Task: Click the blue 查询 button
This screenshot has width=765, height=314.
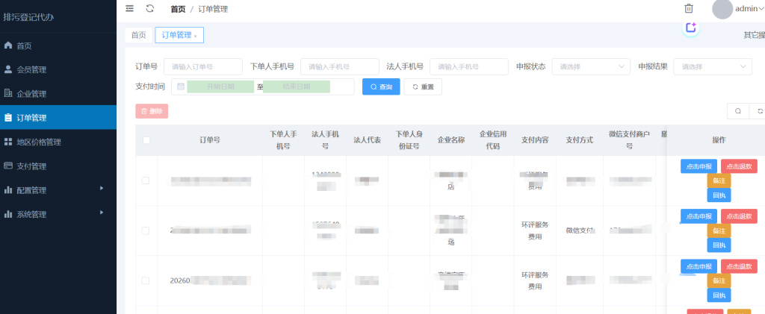Action: 381,87
